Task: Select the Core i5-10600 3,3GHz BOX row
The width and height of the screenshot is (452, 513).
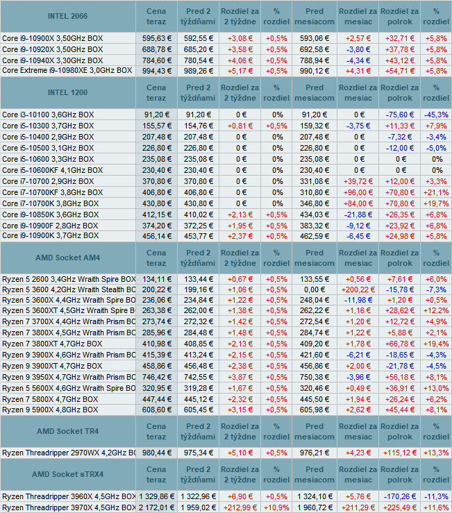Action: (x=226, y=160)
